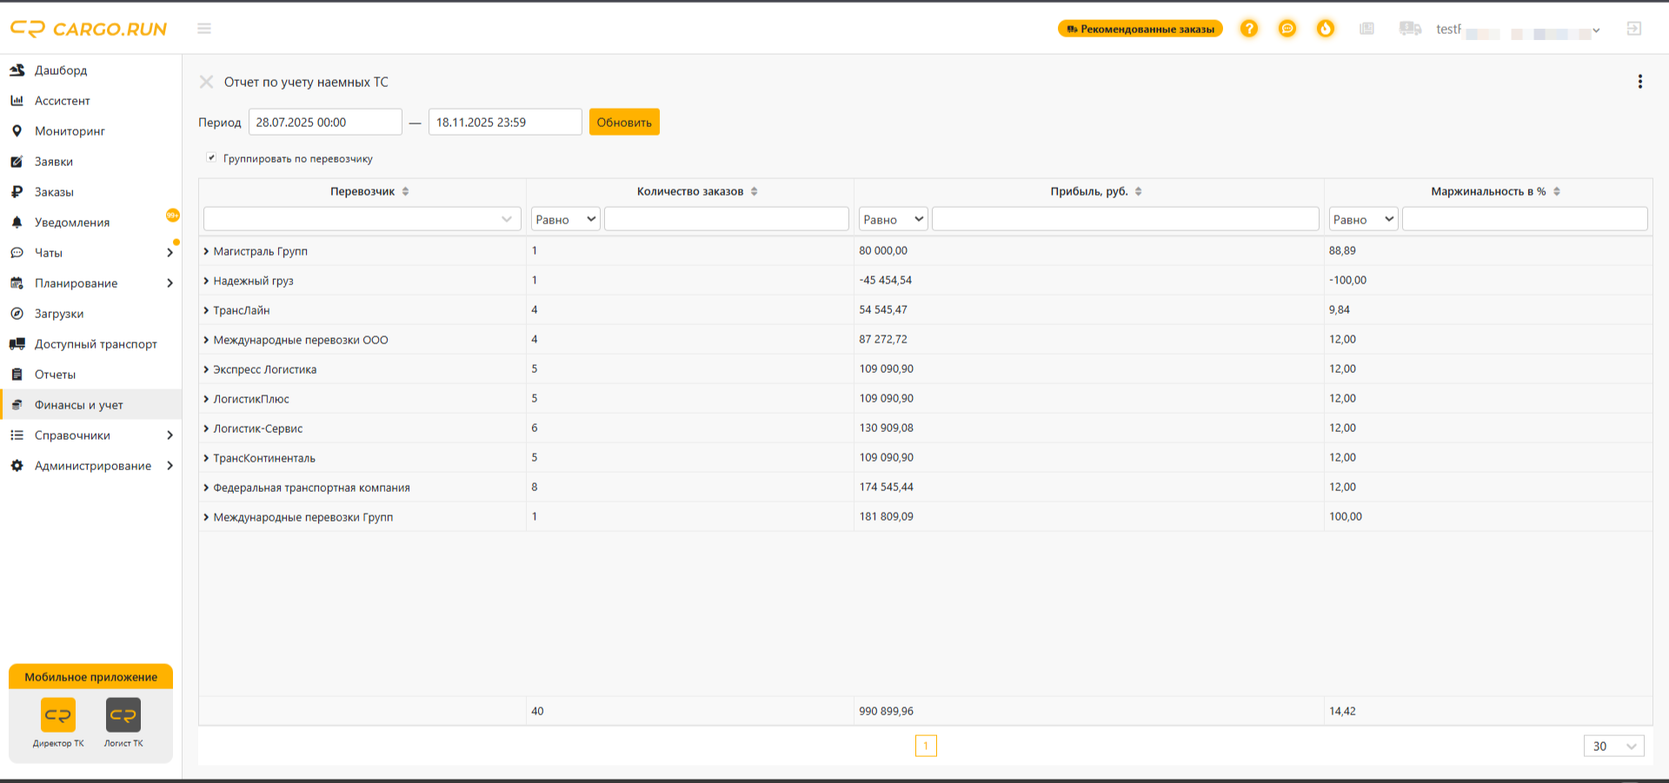Open the help question mark icon
This screenshot has width=1669, height=783.
(1249, 29)
